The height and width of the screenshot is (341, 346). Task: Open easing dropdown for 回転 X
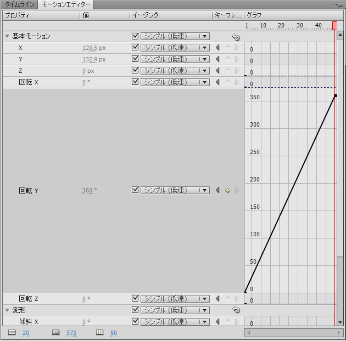(175, 82)
